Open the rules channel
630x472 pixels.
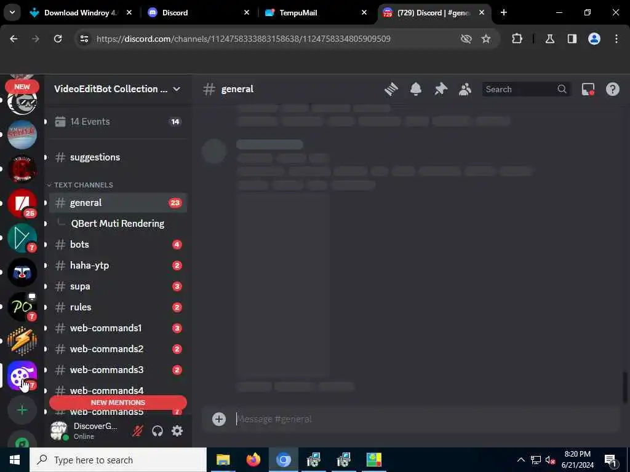click(x=118, y=307)
